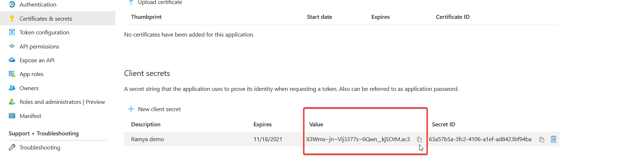Select the Ramya demo secret row

[342, 139]
